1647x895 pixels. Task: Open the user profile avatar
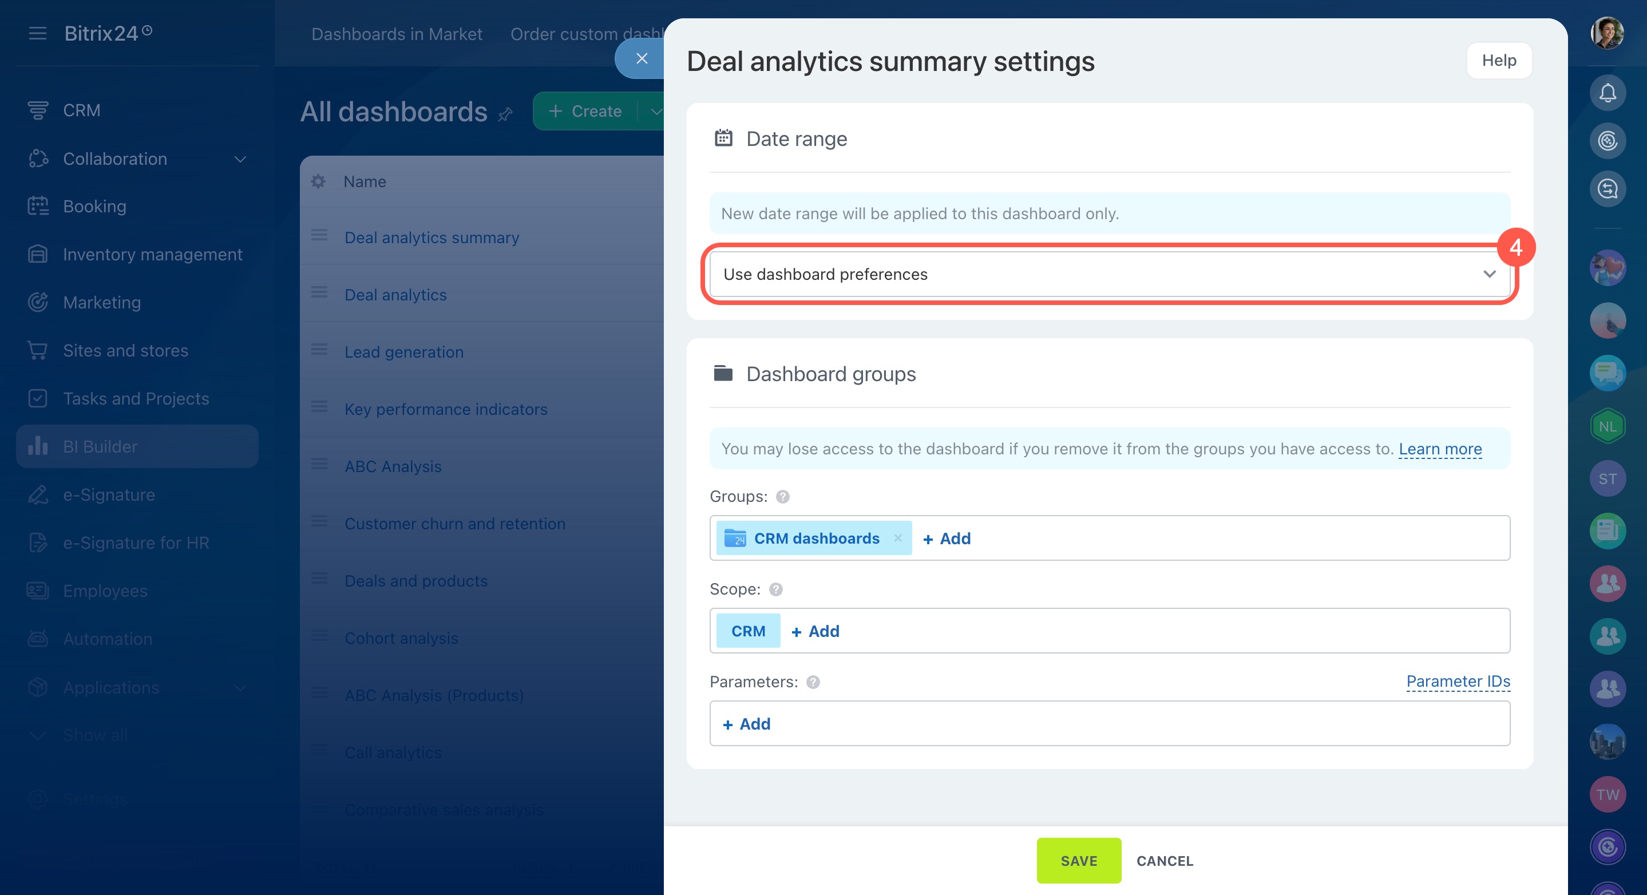(x=1607, y=33)
